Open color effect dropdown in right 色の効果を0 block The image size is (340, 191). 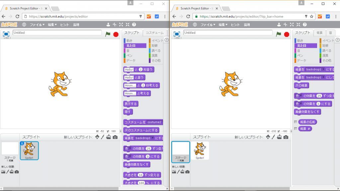point(298,104)
